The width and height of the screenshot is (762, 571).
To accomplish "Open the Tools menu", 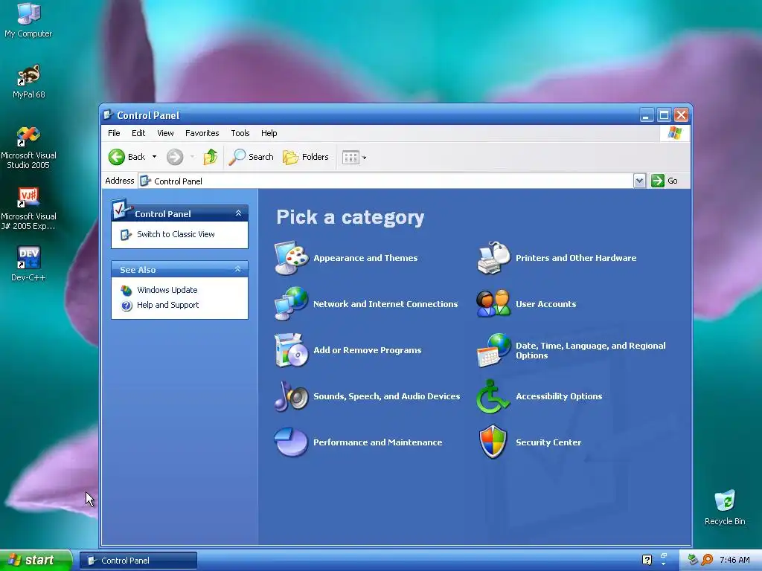I will 240,133.
